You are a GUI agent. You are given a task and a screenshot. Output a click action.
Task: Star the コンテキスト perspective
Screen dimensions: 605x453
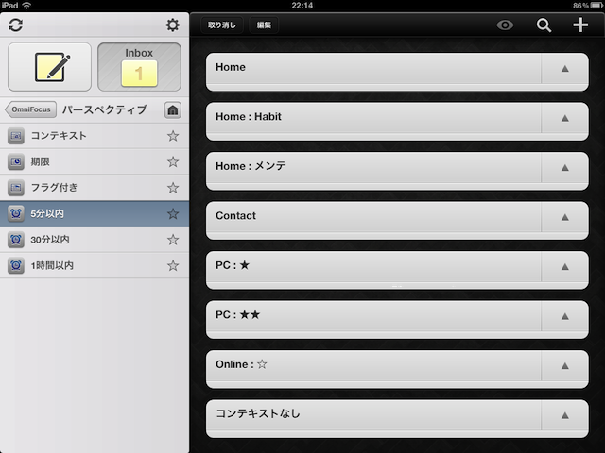(173, 136)
